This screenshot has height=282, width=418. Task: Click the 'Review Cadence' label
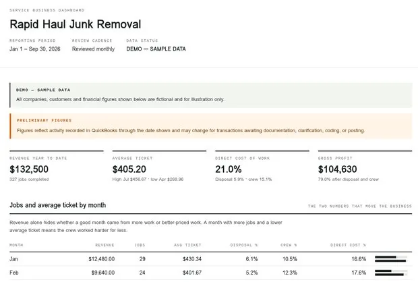(92, 40)
